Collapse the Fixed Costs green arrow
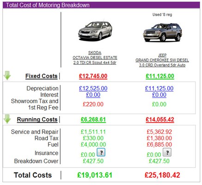202x185 pixels. (7, 75)
